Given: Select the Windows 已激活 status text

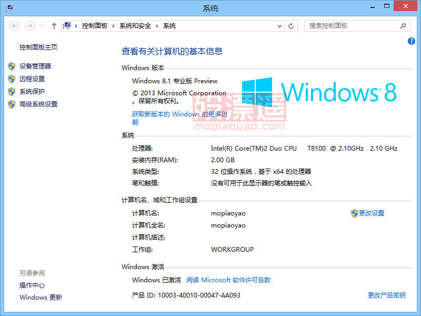Looking at the screenshot, I should click(156, 280).
